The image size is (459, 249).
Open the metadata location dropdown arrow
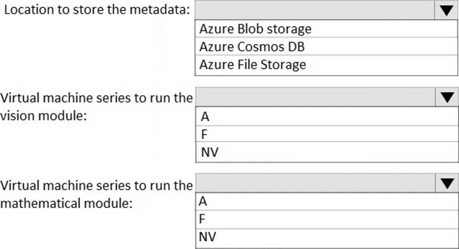click(x=445, y=11)
